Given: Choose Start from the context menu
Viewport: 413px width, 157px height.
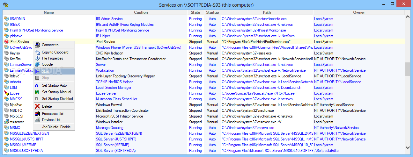Looking at the screenshot, I should coord(54,72).
